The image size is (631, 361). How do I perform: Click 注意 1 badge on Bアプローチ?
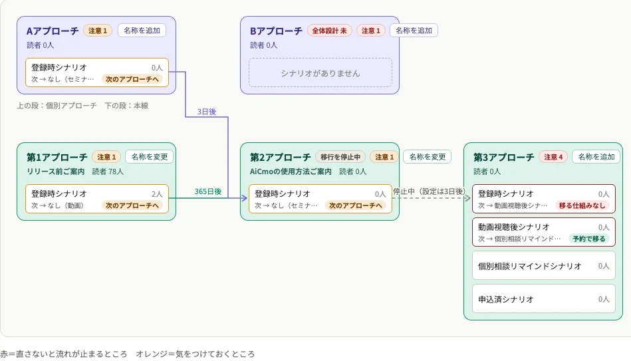click(x=370, y=31)
